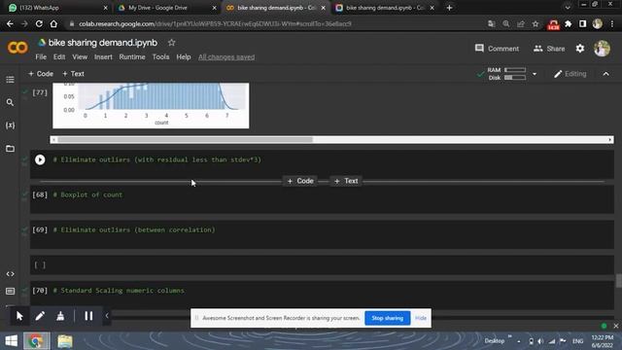Click the Eliminate outliers between correlation cell
Viewport: 622px width, 350px height.
coord(322,234)
